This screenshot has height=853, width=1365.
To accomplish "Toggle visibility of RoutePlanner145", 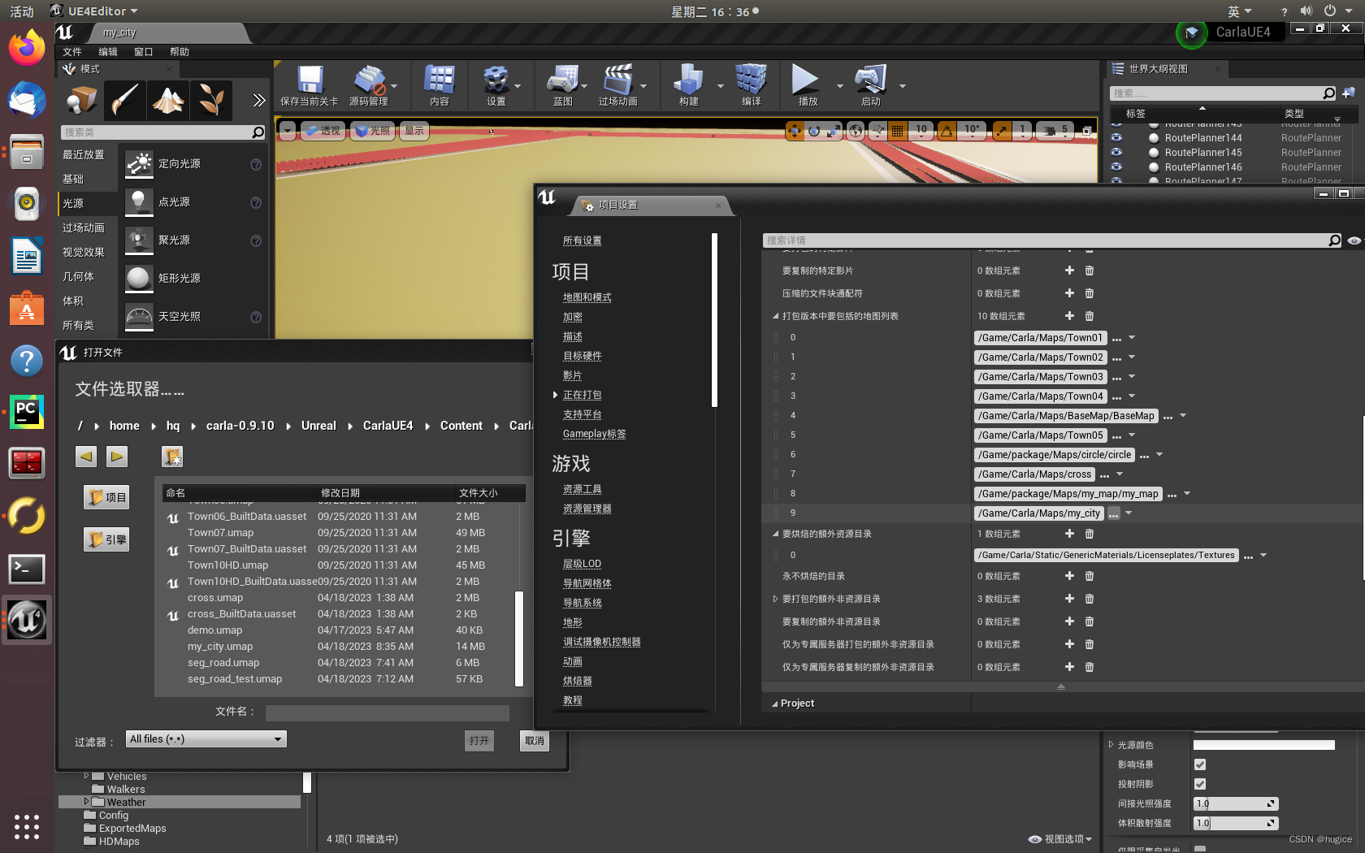I will [1116, 153].
